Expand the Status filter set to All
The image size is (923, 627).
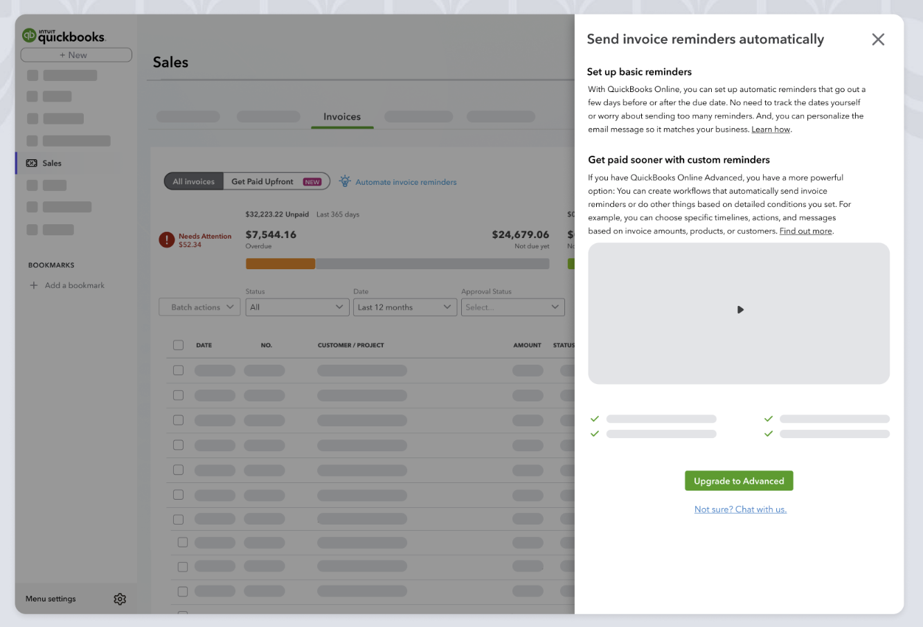[297, 307]
